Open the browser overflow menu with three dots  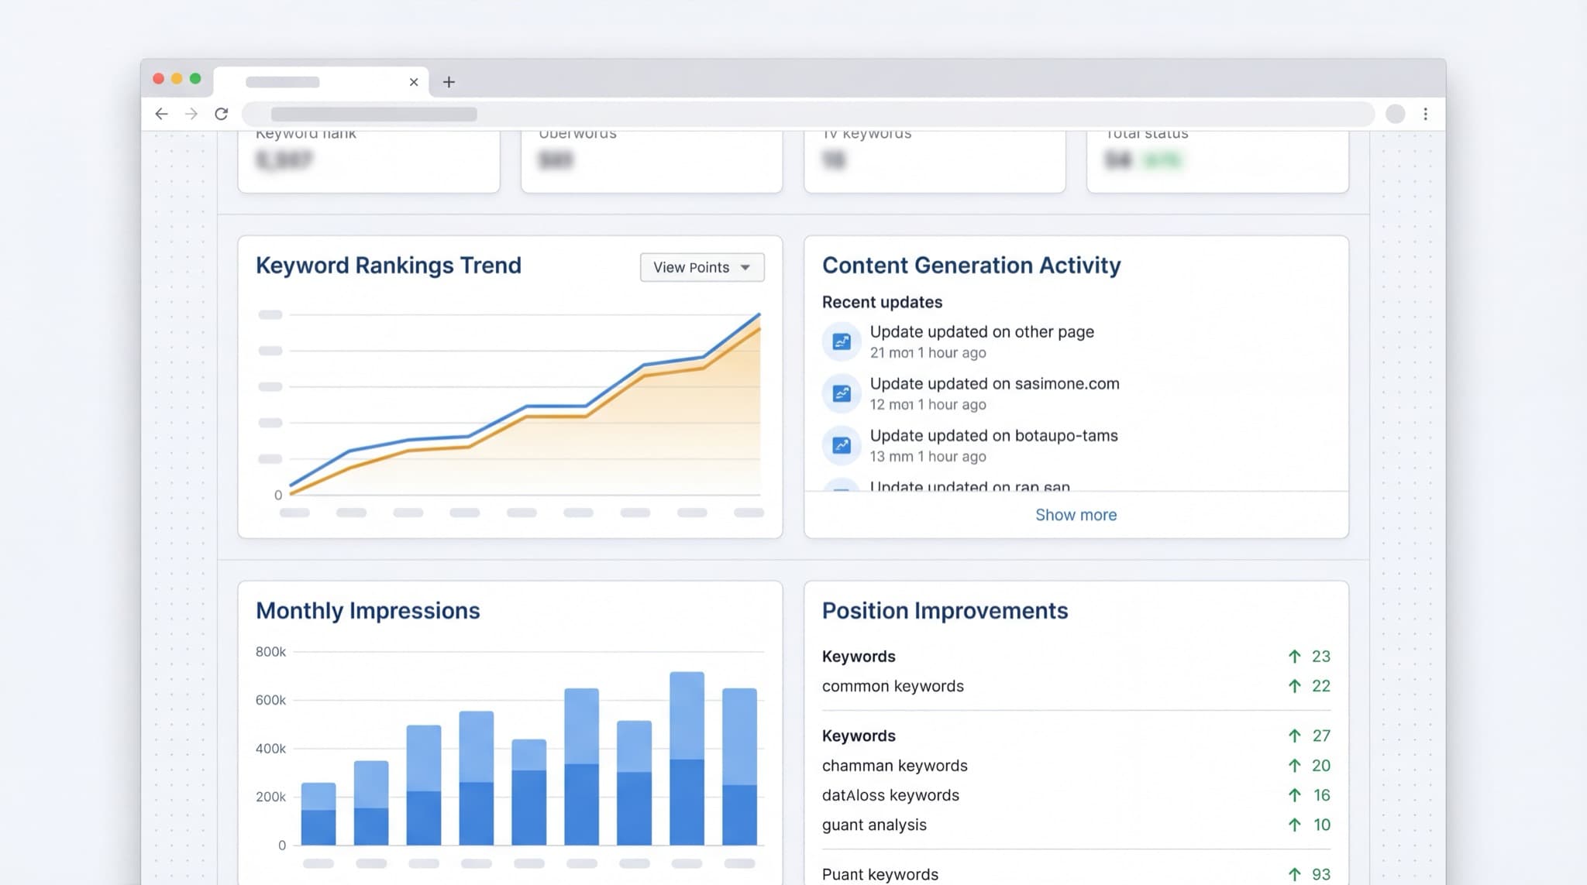click(1426, 114)
